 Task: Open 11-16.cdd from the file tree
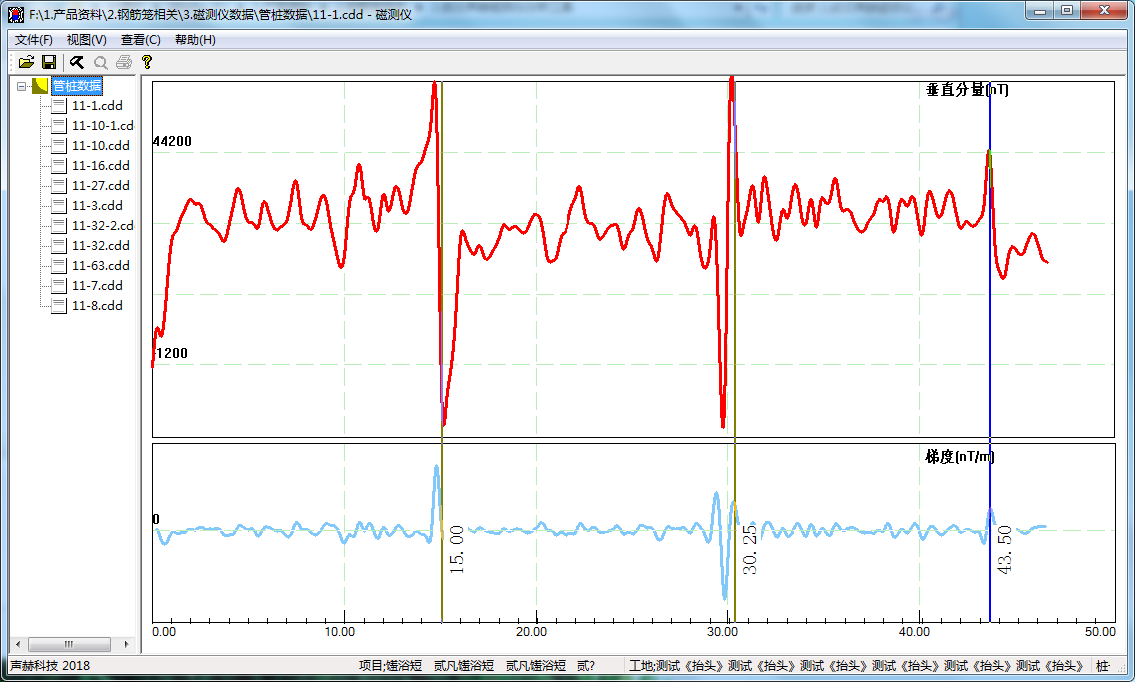tap(100, 166)
